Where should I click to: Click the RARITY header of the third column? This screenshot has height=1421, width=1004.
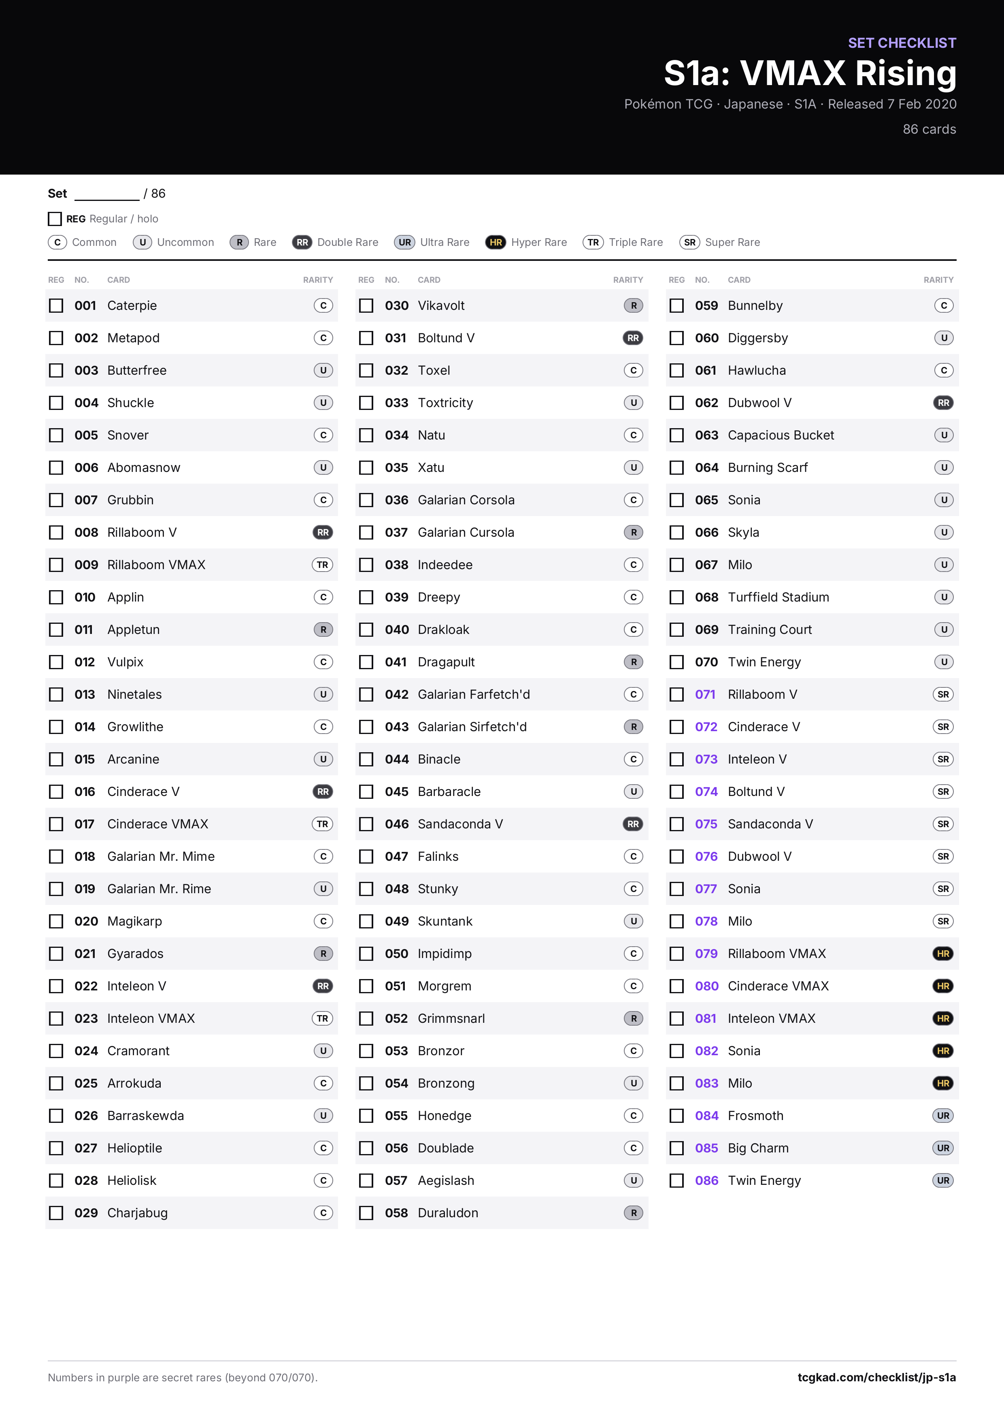pyautogui.click(x=938, y=280)
